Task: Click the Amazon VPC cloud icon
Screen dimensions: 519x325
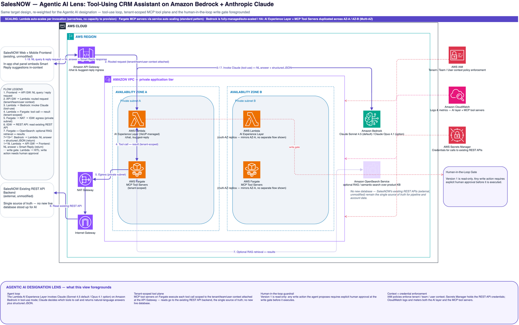Action: tap(108, 79)
